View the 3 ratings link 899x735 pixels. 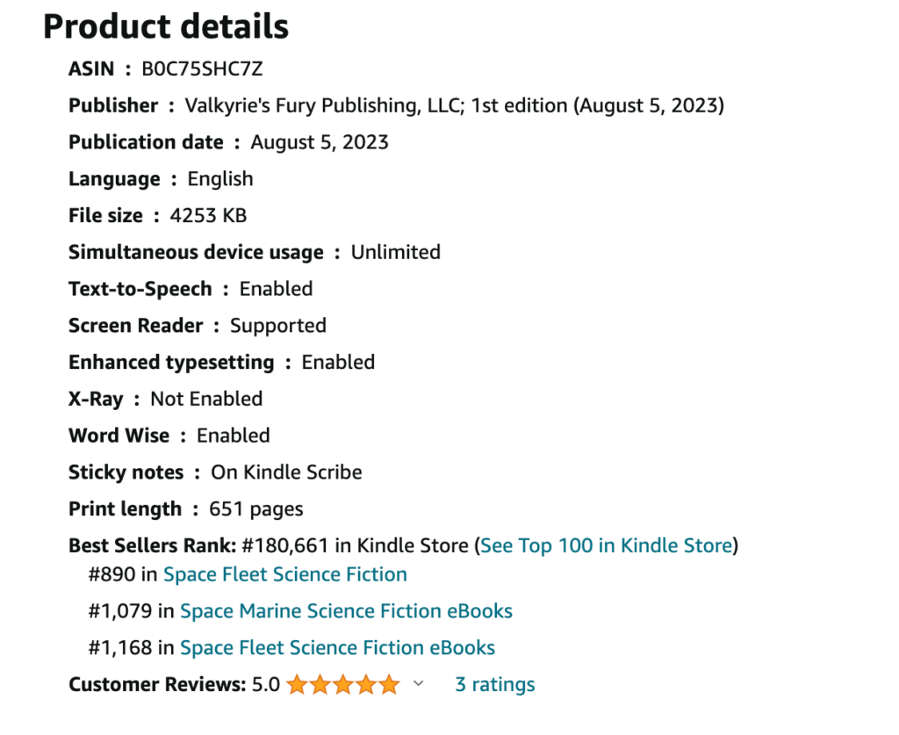(x=494, y=685)
